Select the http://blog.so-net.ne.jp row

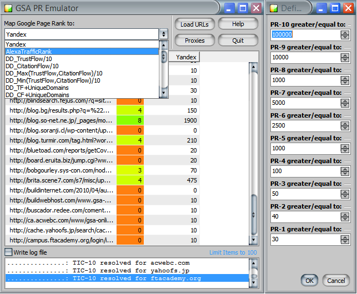[x=103, y=120]
